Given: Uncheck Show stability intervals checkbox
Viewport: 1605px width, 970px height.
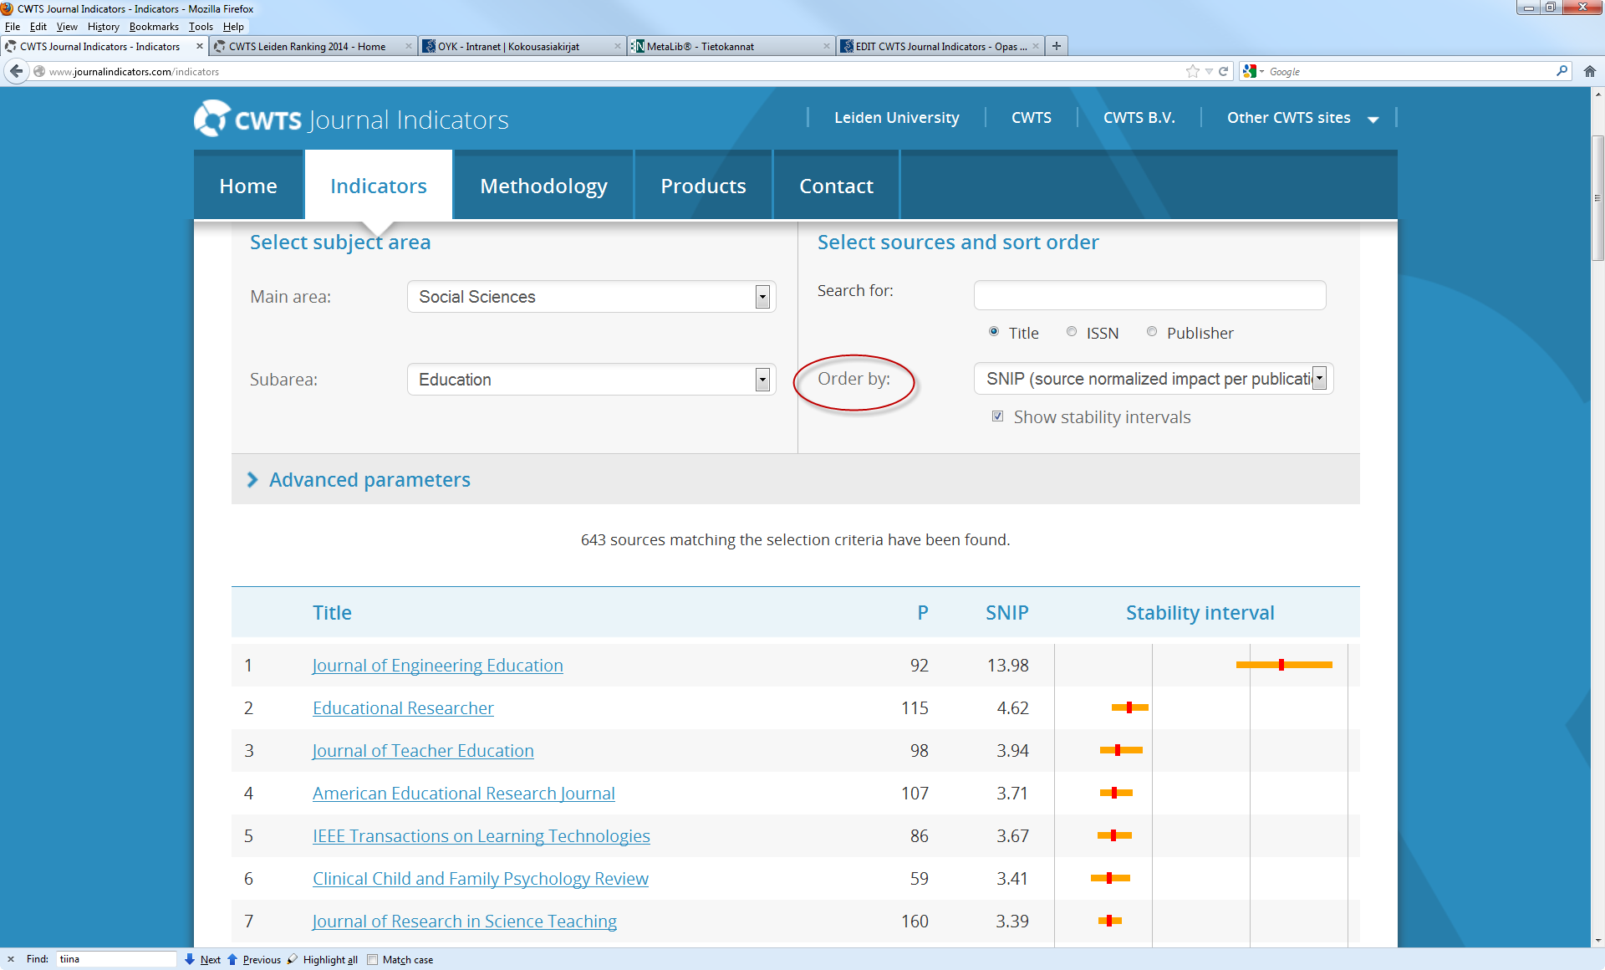Looking at the screenshot, I should pos(997,416).
